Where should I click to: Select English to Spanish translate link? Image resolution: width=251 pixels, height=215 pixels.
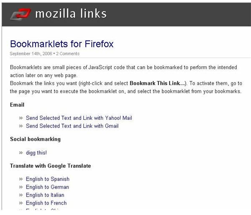[48, 179]
